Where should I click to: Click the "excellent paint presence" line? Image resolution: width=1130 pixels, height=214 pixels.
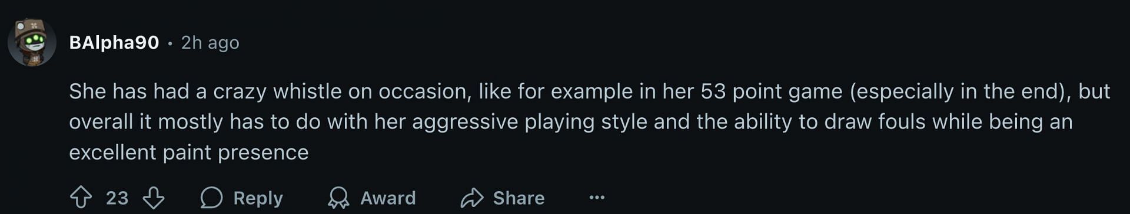coord(189,152)
